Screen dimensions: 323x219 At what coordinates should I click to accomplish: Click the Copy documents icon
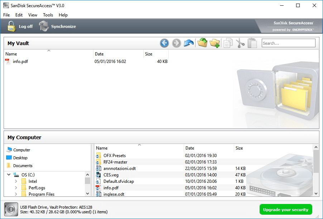228,43
